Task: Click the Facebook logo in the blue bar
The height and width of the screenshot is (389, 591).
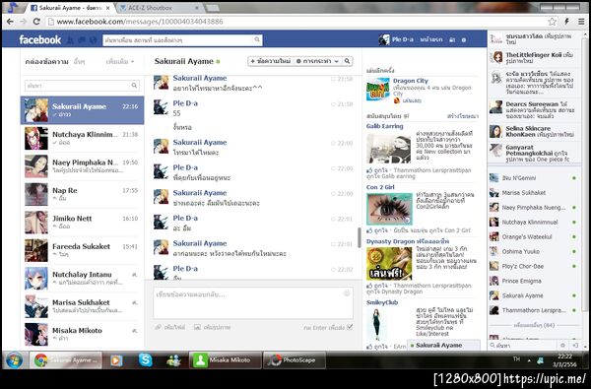Action: [x=40, y=39]
